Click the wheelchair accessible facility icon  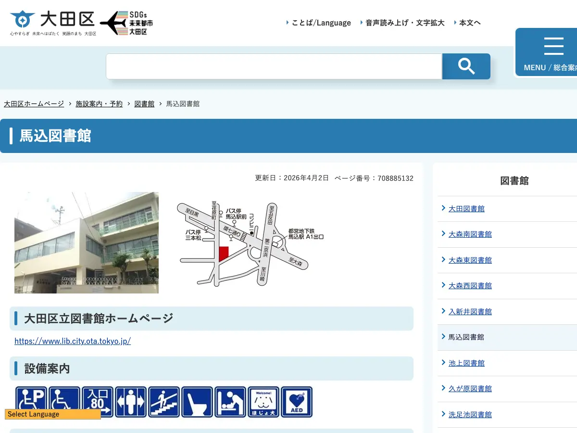pyautogui.click(x=64, y=402)
